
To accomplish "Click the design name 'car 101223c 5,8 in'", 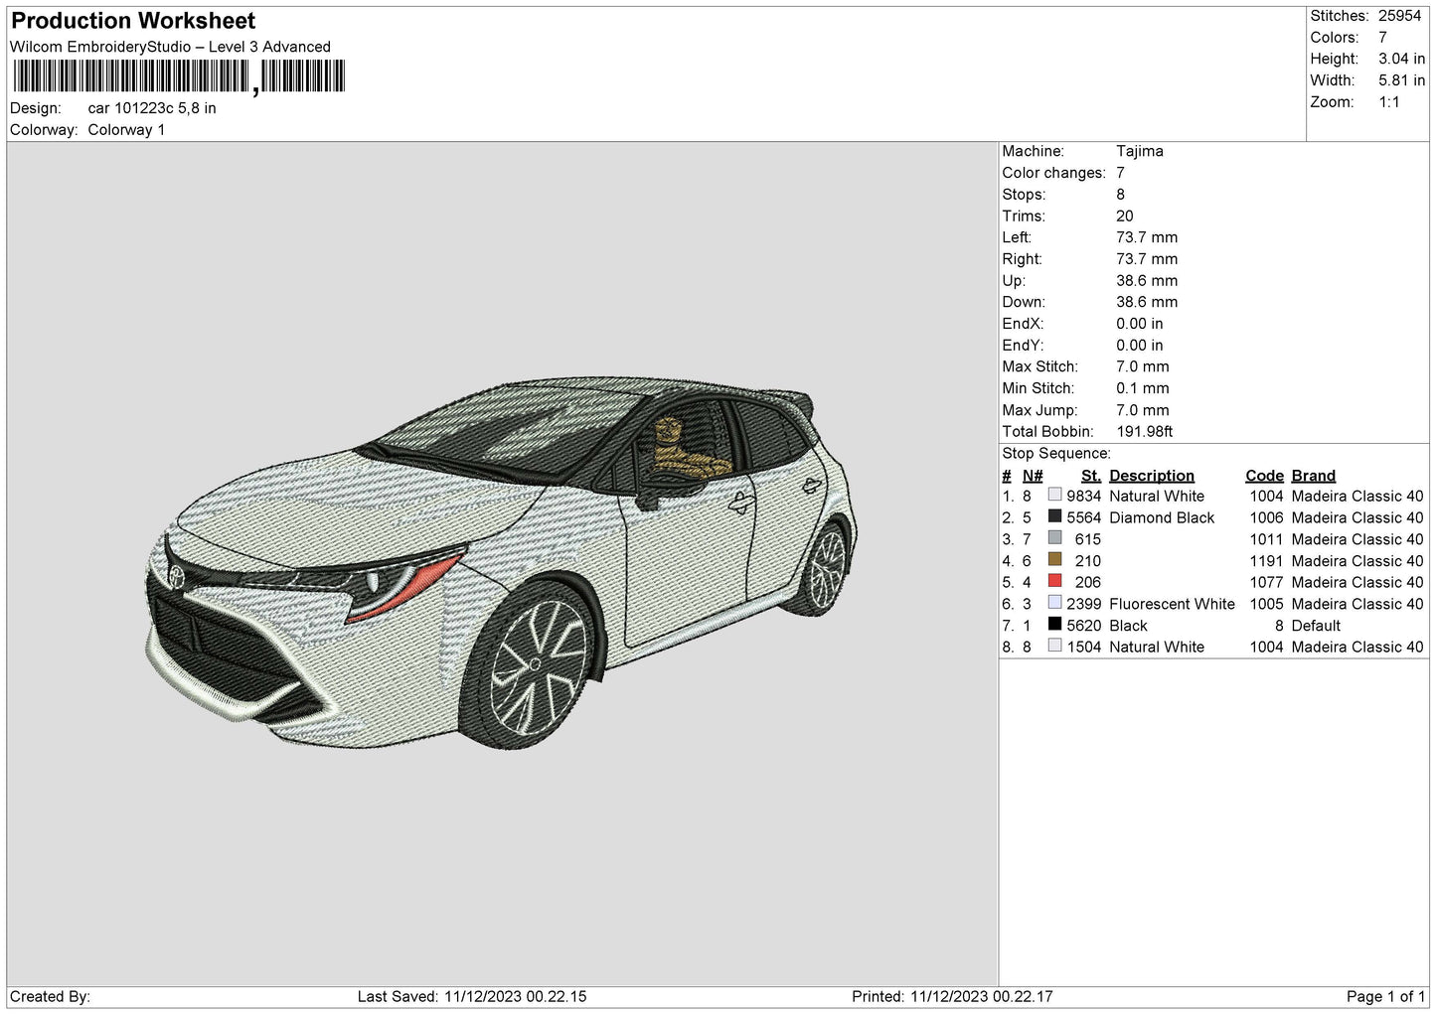I will 152,108.
